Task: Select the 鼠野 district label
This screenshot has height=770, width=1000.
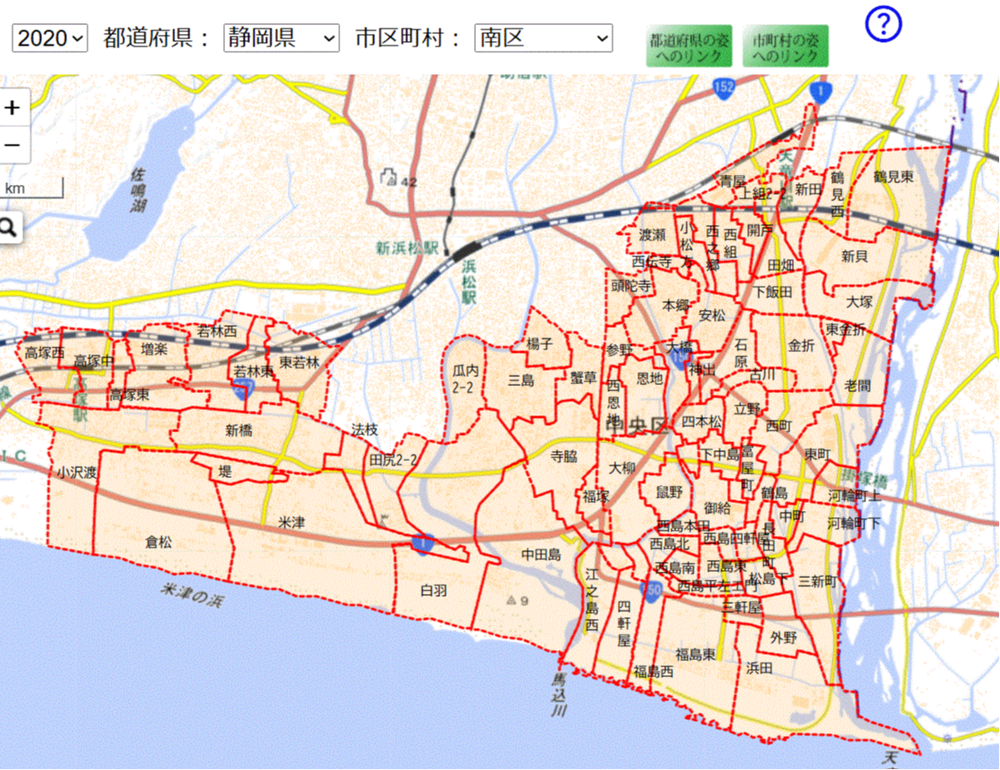Action: [x=670, y=492]
